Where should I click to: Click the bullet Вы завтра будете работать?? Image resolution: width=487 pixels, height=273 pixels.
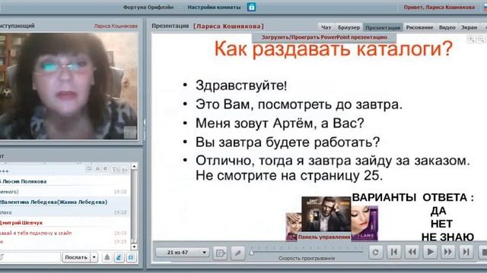(288, 143)
